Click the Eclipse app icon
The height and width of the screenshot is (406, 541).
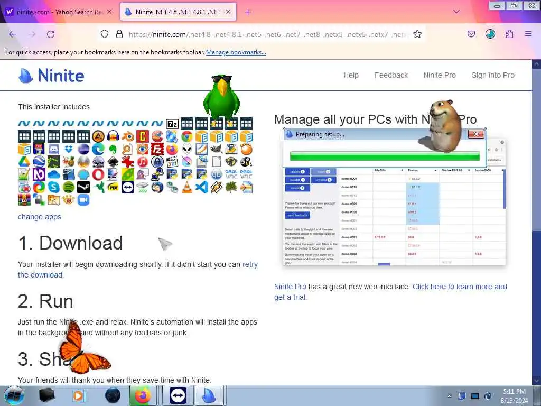(83, 149)
